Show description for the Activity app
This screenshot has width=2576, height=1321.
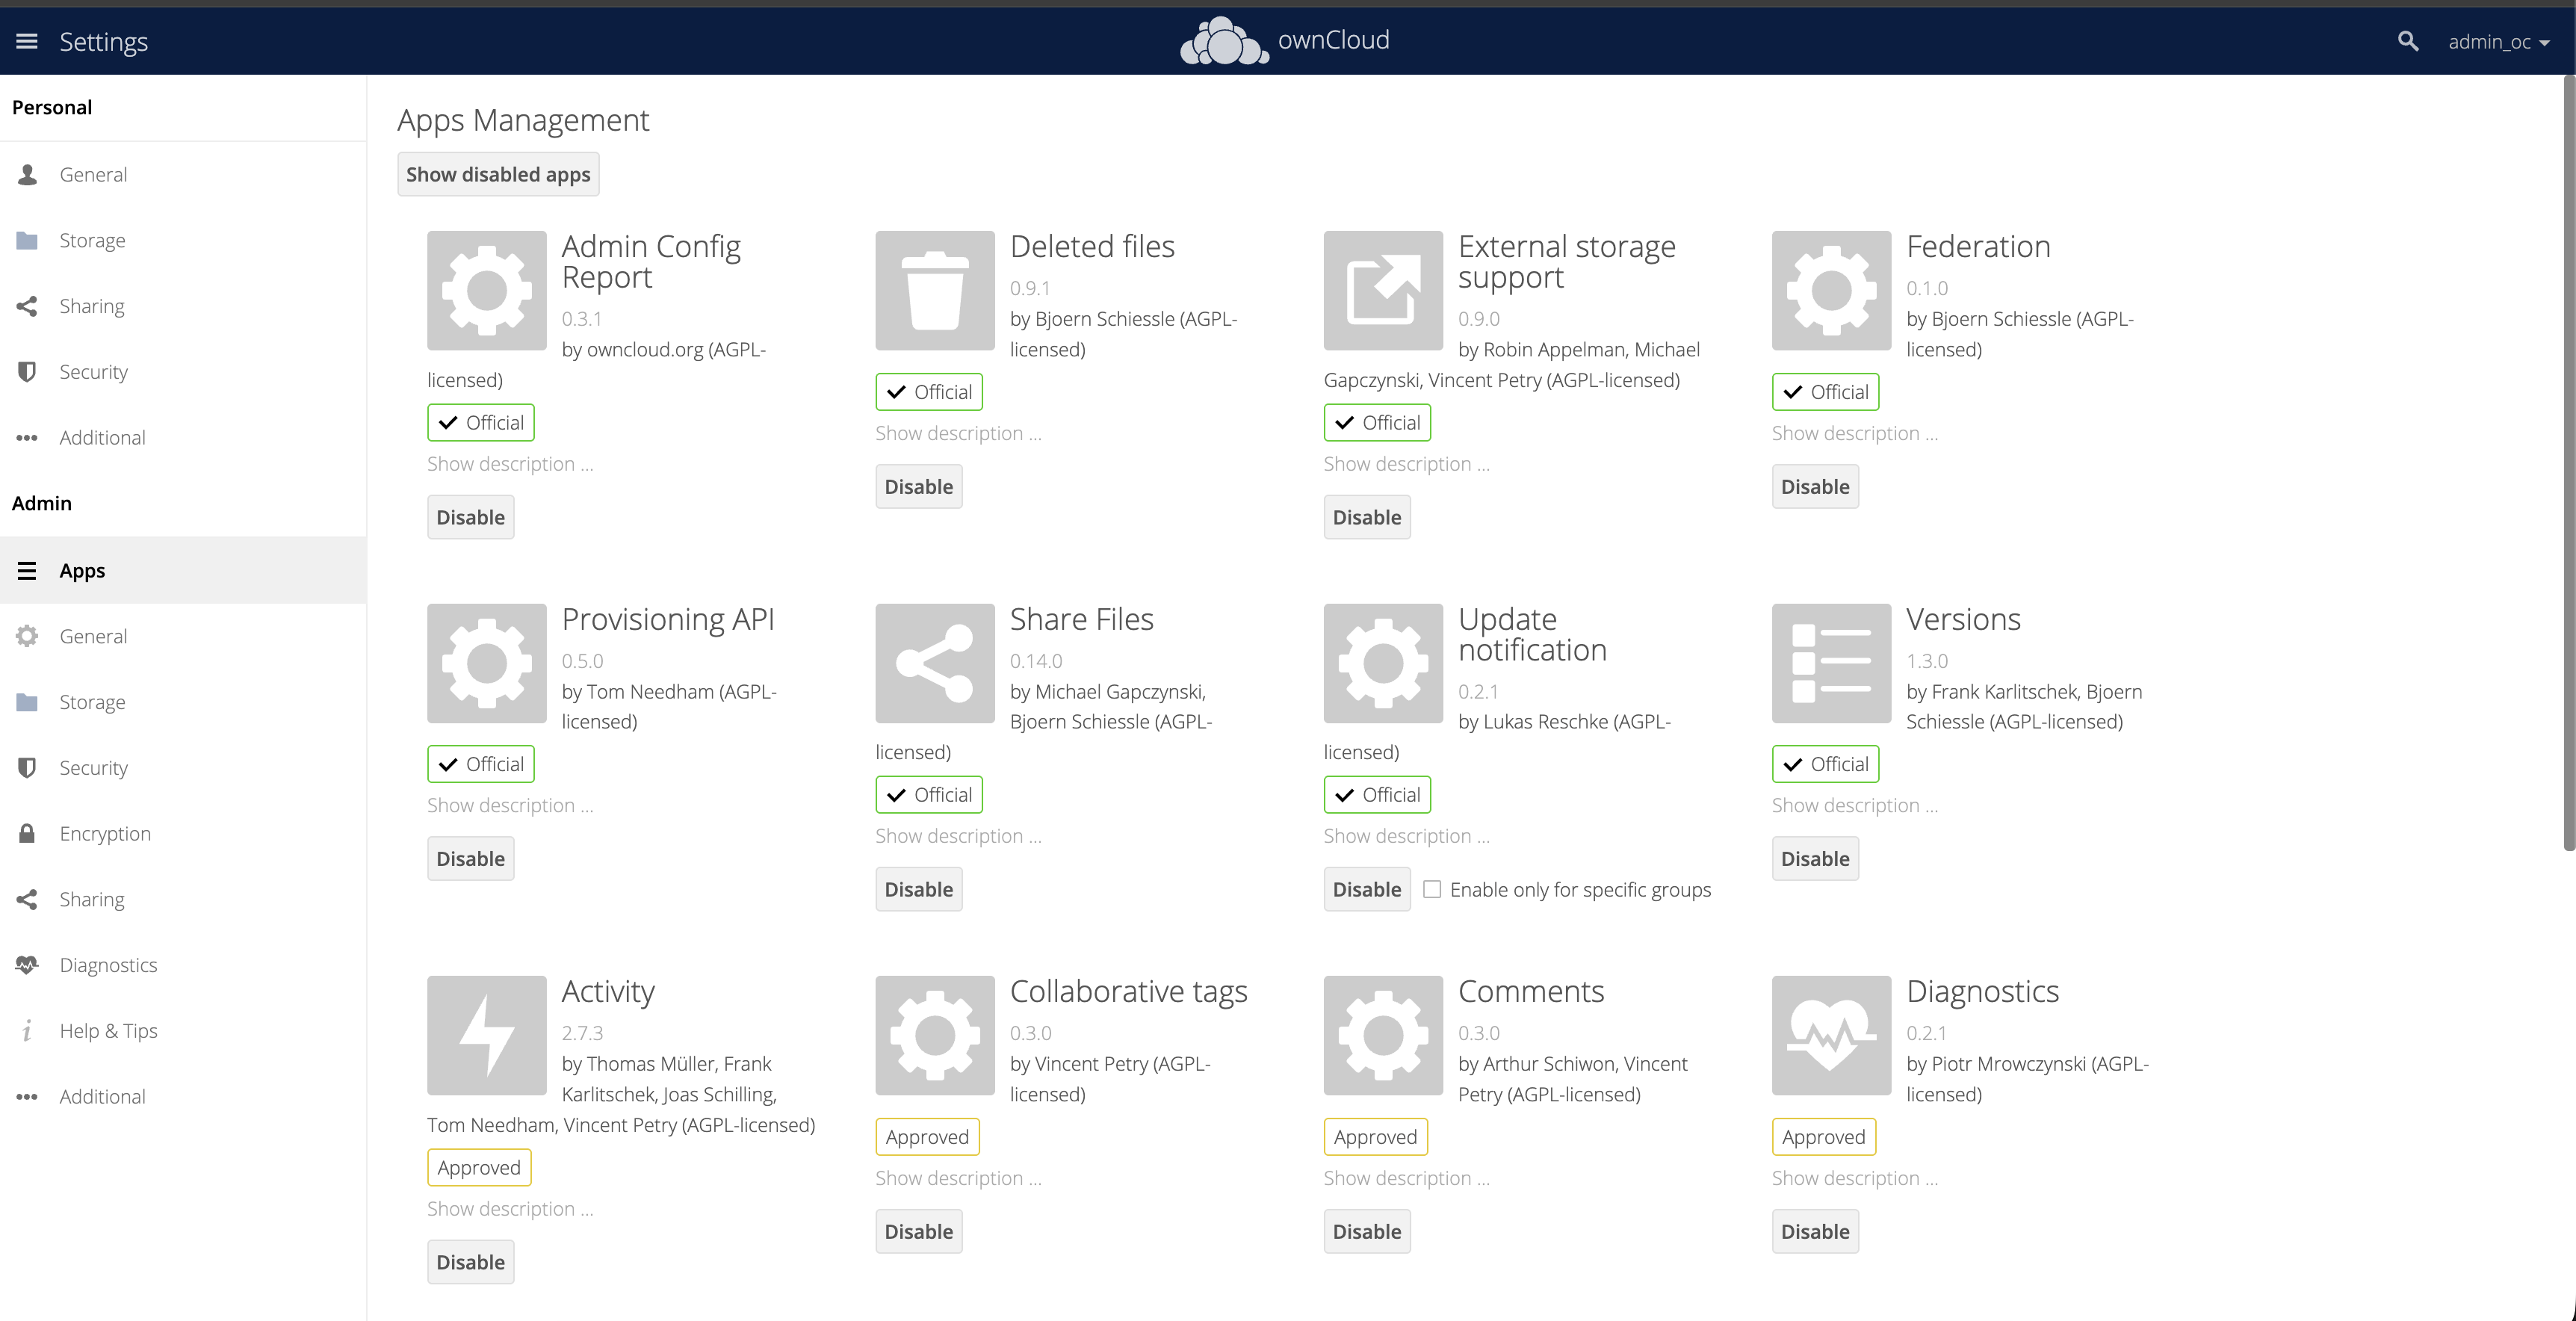(509, 1208)
